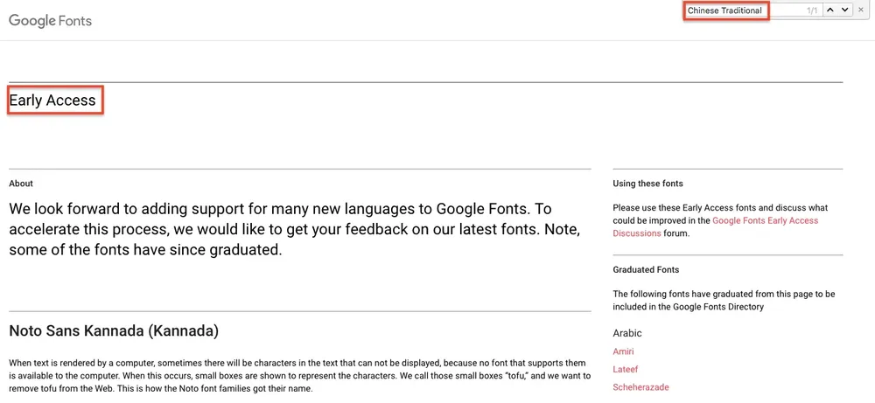Go to previous find match arrow
Image resolution: width=875 pixels, height=403 pixels.
(830, 10)
